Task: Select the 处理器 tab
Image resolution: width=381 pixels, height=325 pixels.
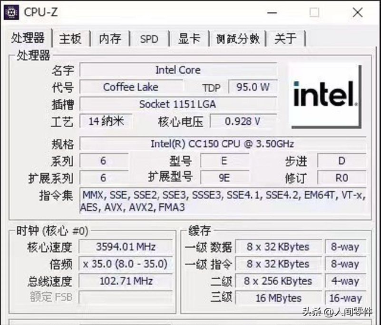Action: pos(28,37)
